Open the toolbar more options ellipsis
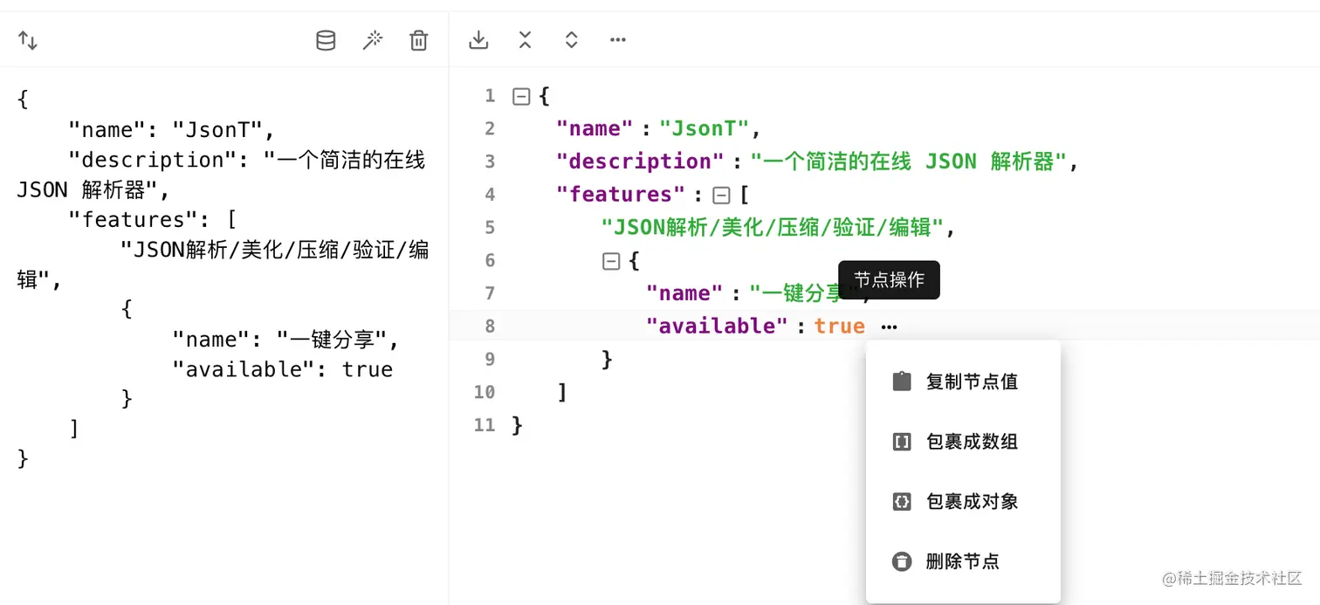The height and width of the screenshot is (605, 1320). (618, 39)
